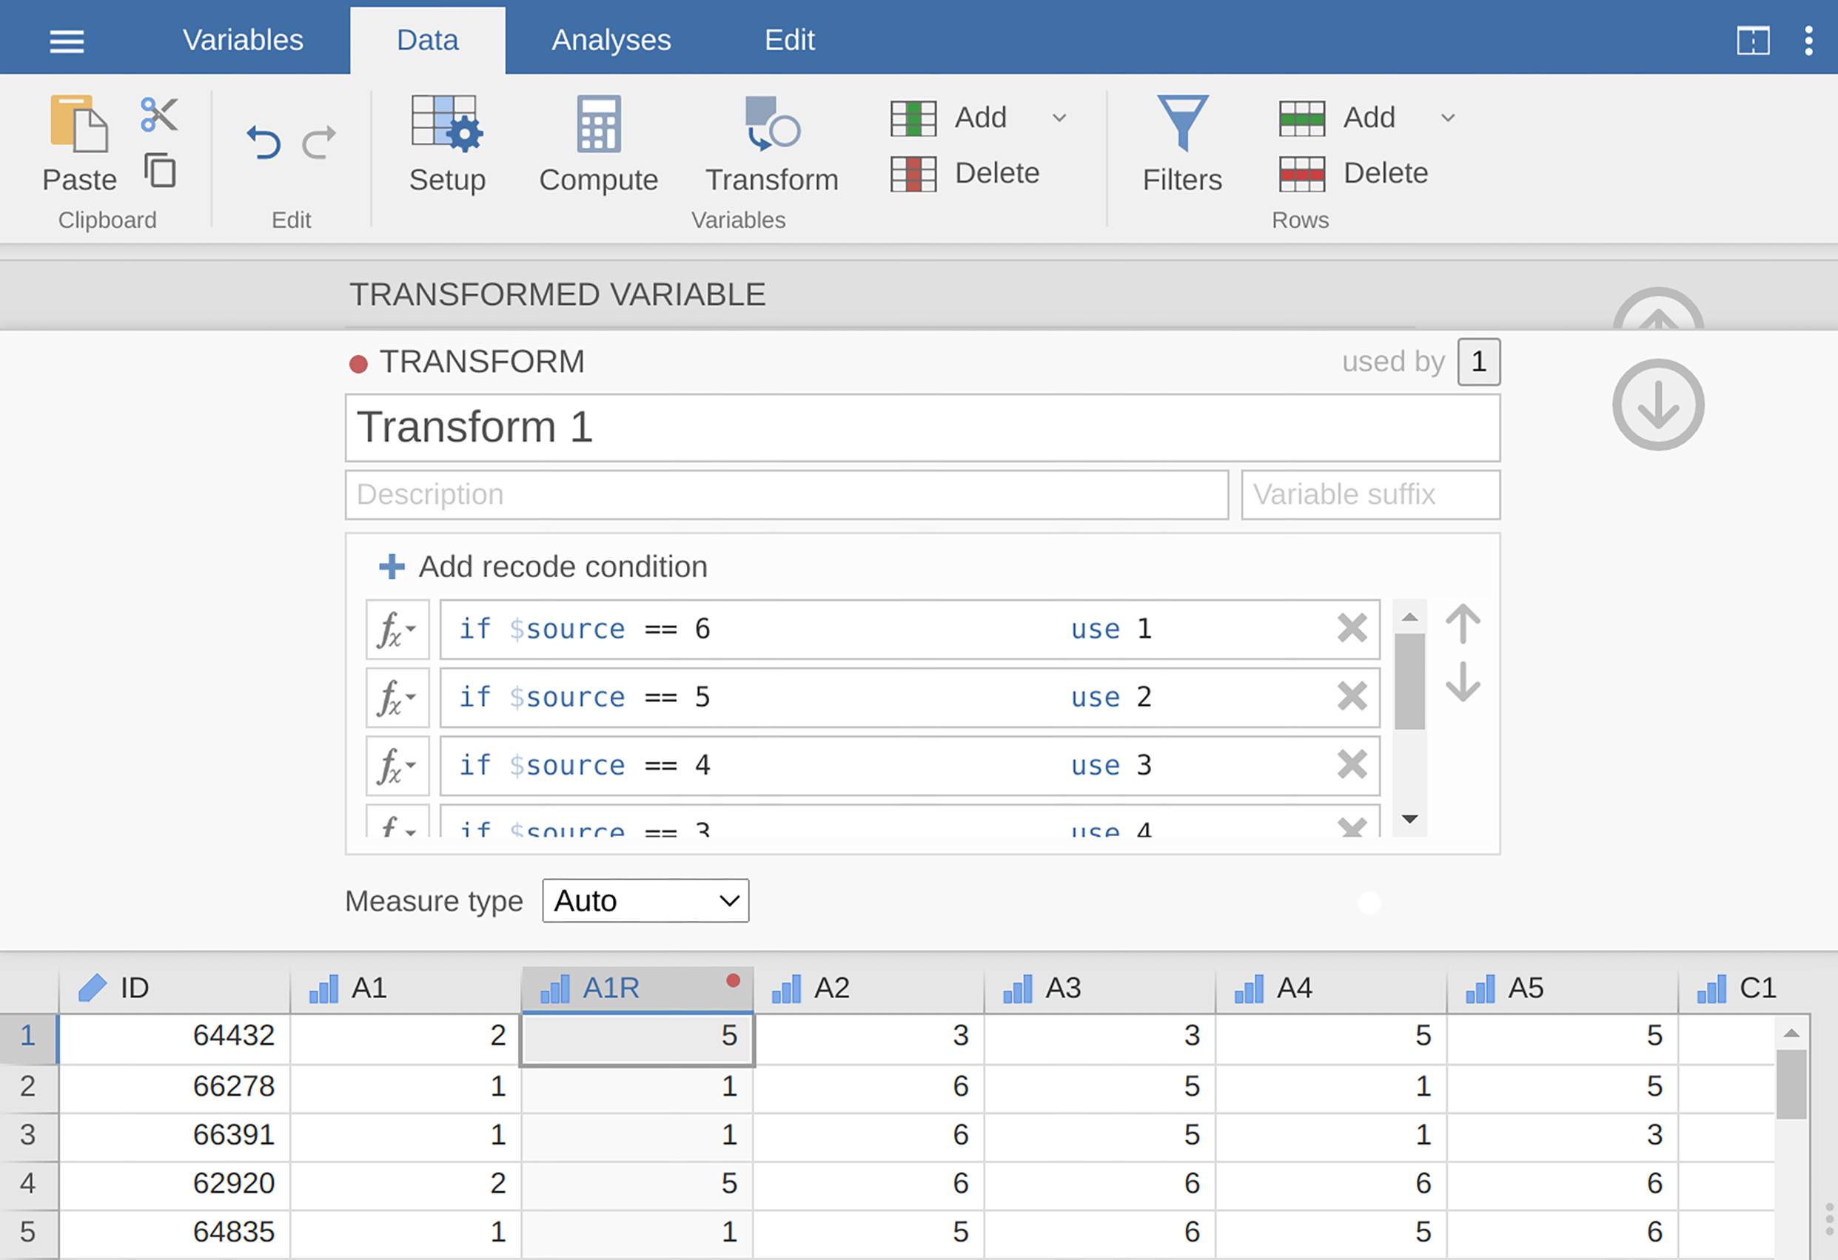Toggle the results panel split view
This screenshot has height=1260, width=1838.
coord(1753,40)
